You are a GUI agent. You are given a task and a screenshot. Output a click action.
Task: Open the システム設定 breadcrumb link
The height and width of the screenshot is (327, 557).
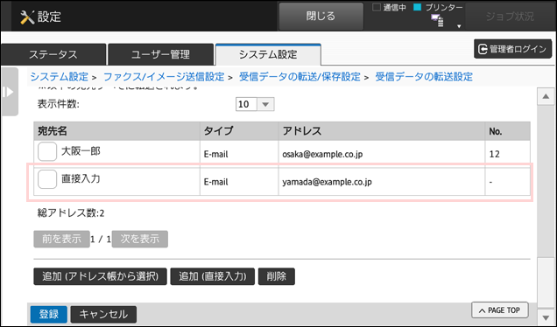click(x=60, y=77)
